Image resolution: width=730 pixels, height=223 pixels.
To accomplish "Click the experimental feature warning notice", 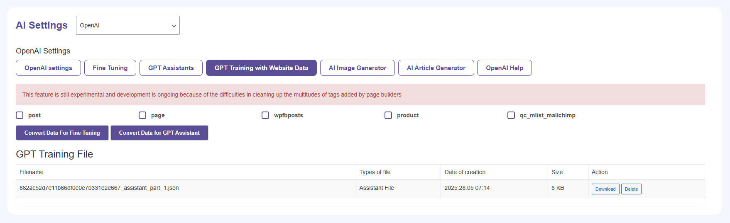I will pos(360,95).
